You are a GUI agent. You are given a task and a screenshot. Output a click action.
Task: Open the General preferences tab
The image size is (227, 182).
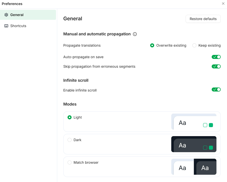coord(17,15)
